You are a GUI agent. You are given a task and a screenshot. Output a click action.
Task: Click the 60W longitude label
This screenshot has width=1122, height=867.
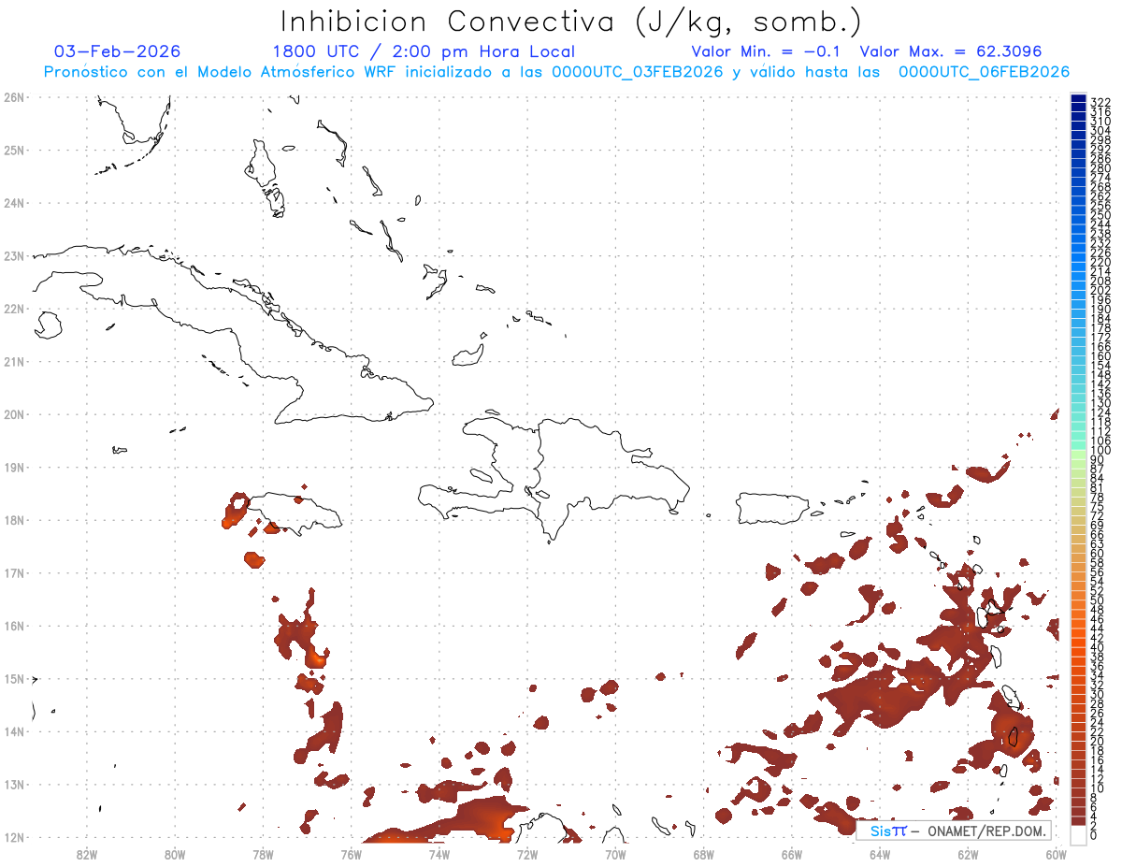[1057, 854]
